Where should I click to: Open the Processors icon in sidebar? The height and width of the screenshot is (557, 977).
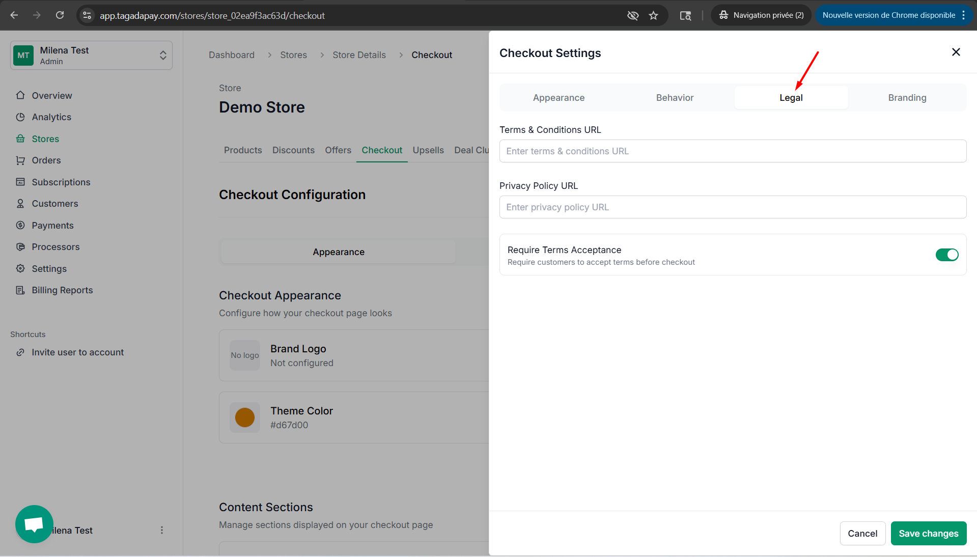(20, 247)
